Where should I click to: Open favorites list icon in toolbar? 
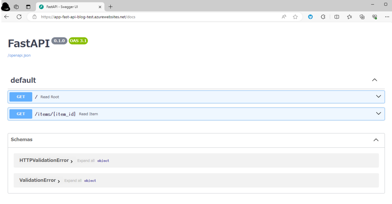coord(350,17)
